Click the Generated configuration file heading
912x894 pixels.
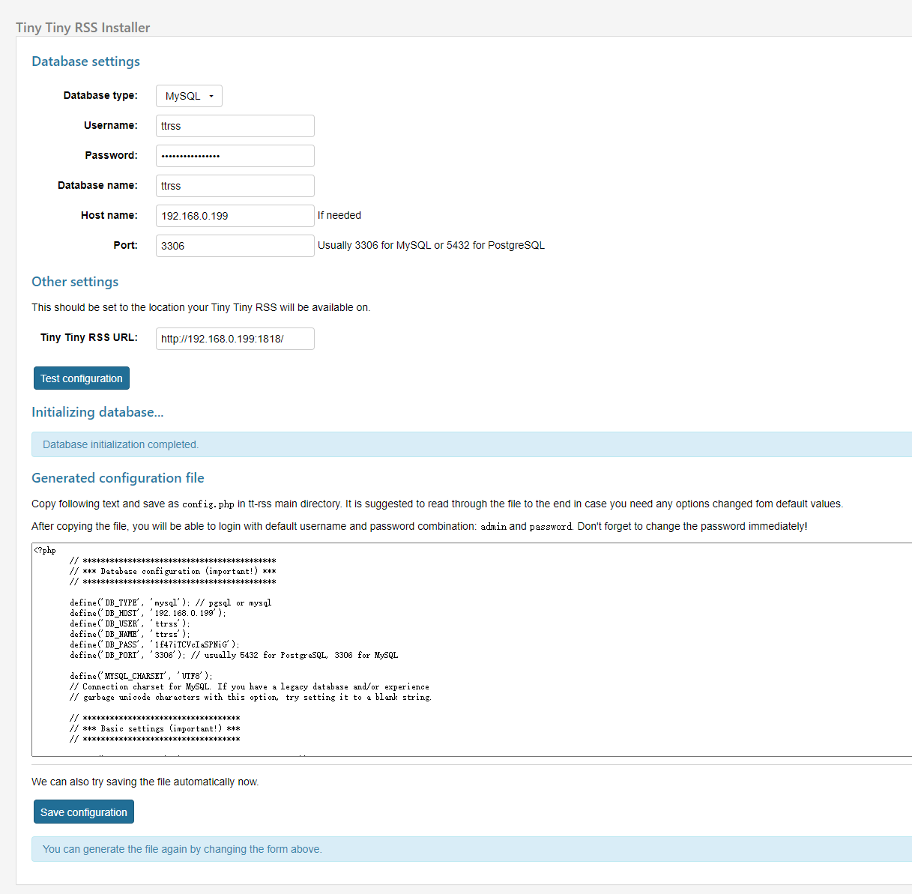click(118, 478)
